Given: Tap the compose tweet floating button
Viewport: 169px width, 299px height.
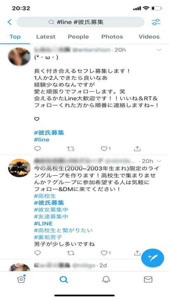Looking at the screenshot, I should tap(153, 258).
